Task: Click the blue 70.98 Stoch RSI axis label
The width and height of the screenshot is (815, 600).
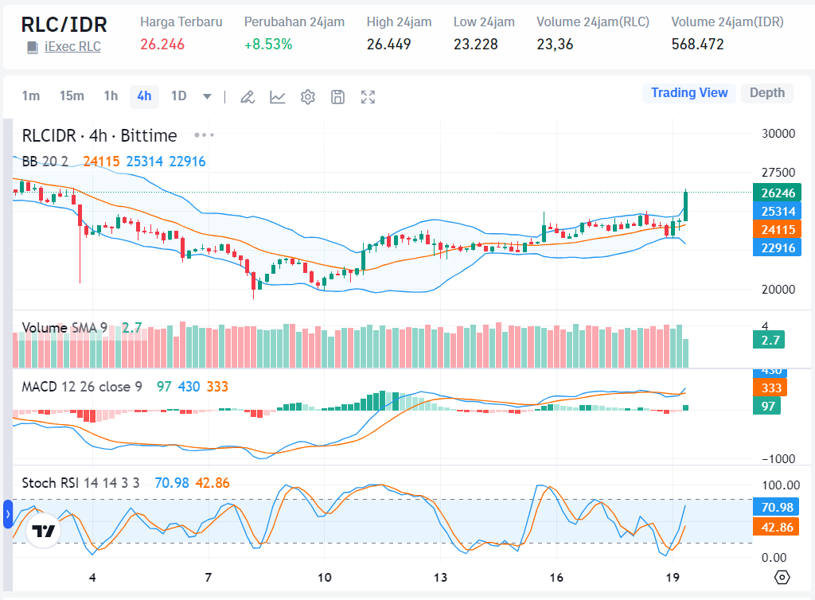Action: pos(776,507)
